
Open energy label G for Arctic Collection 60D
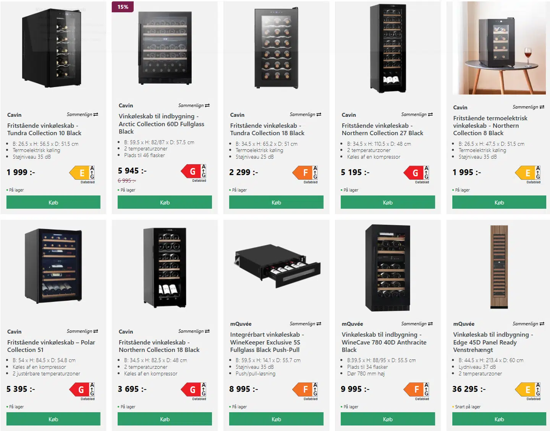pyautogui.click(x=193, y=171)
